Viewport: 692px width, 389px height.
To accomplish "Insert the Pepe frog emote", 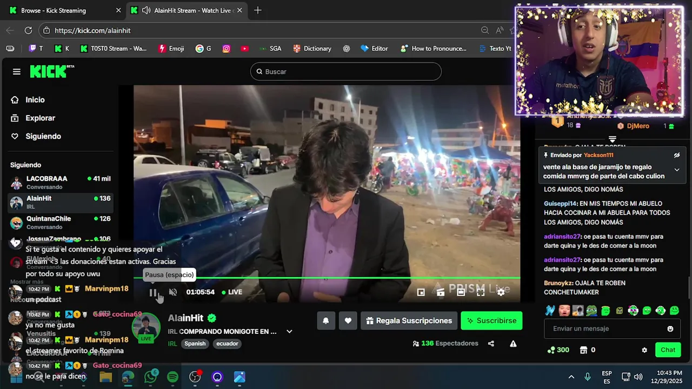I will (592, 311).
